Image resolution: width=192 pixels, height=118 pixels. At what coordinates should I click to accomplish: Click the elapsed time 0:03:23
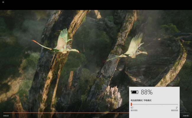pyautogui.click(x=6, y=116)
